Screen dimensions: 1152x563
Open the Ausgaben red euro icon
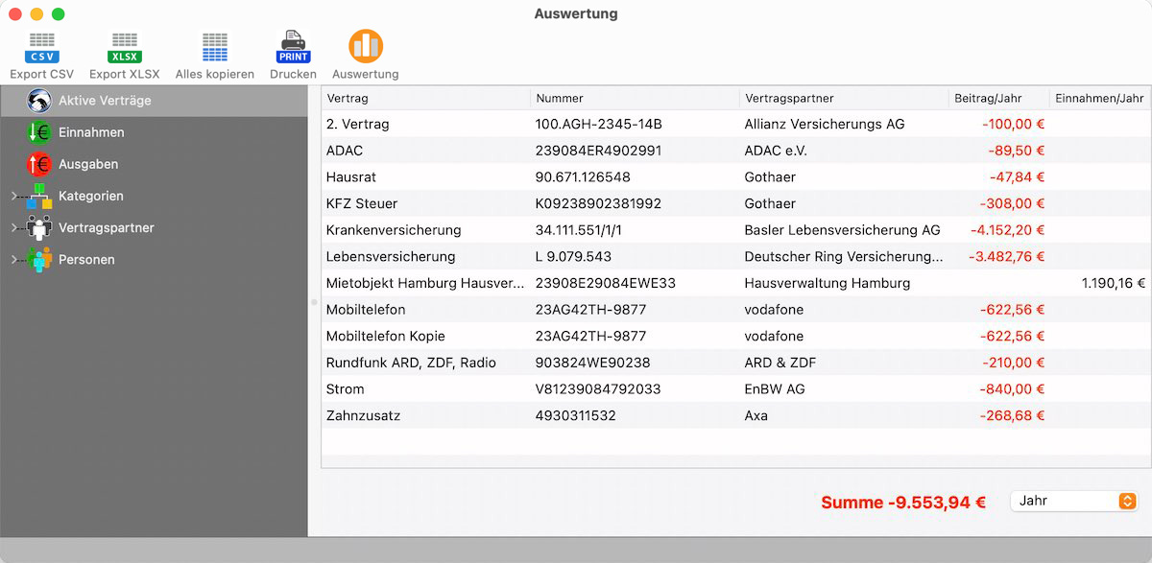coord(39,164)
